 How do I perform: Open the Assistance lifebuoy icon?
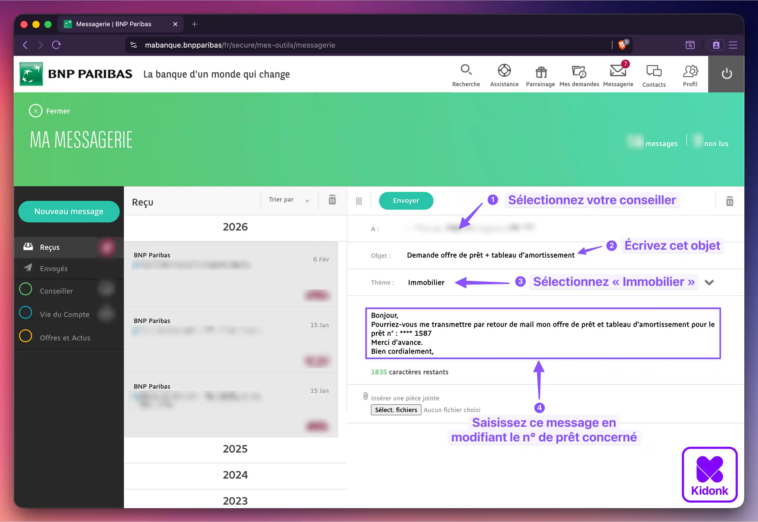[x=504, y=70]
